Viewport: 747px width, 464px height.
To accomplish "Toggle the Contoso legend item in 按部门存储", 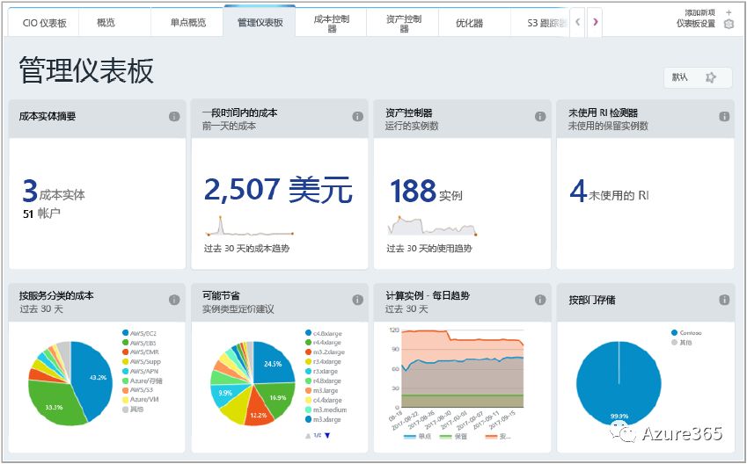I will [x=691, y=333].
